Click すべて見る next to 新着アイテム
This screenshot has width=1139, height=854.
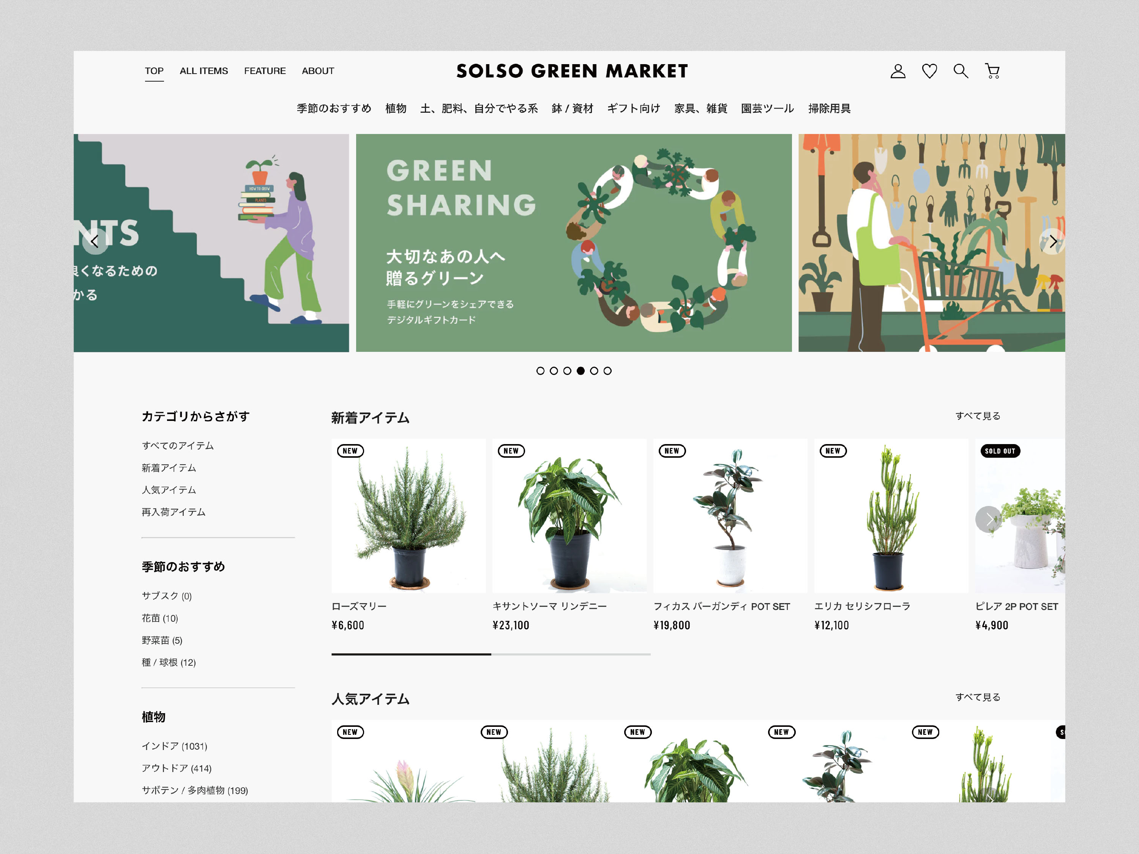click(x=978, y=415)
